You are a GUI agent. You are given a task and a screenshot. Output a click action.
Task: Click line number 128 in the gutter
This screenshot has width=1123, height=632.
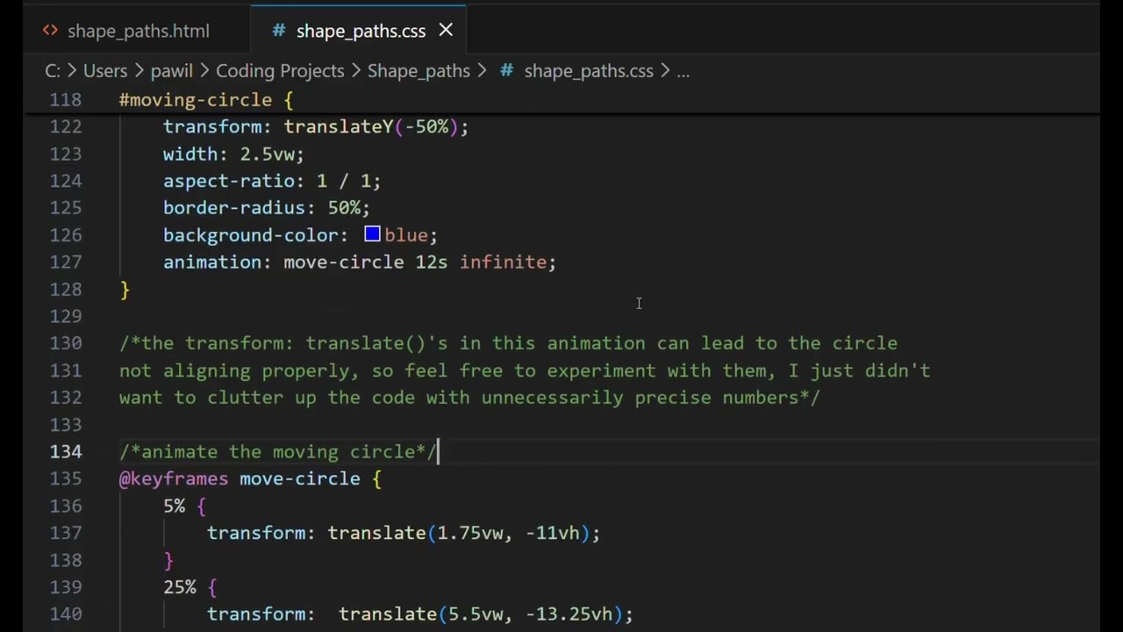point(66,290)
